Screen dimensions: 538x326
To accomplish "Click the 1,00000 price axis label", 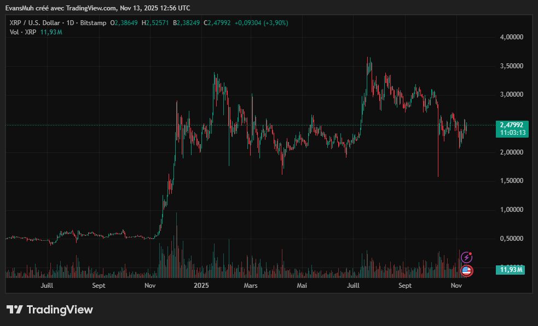I will click(x=512, y=210).
